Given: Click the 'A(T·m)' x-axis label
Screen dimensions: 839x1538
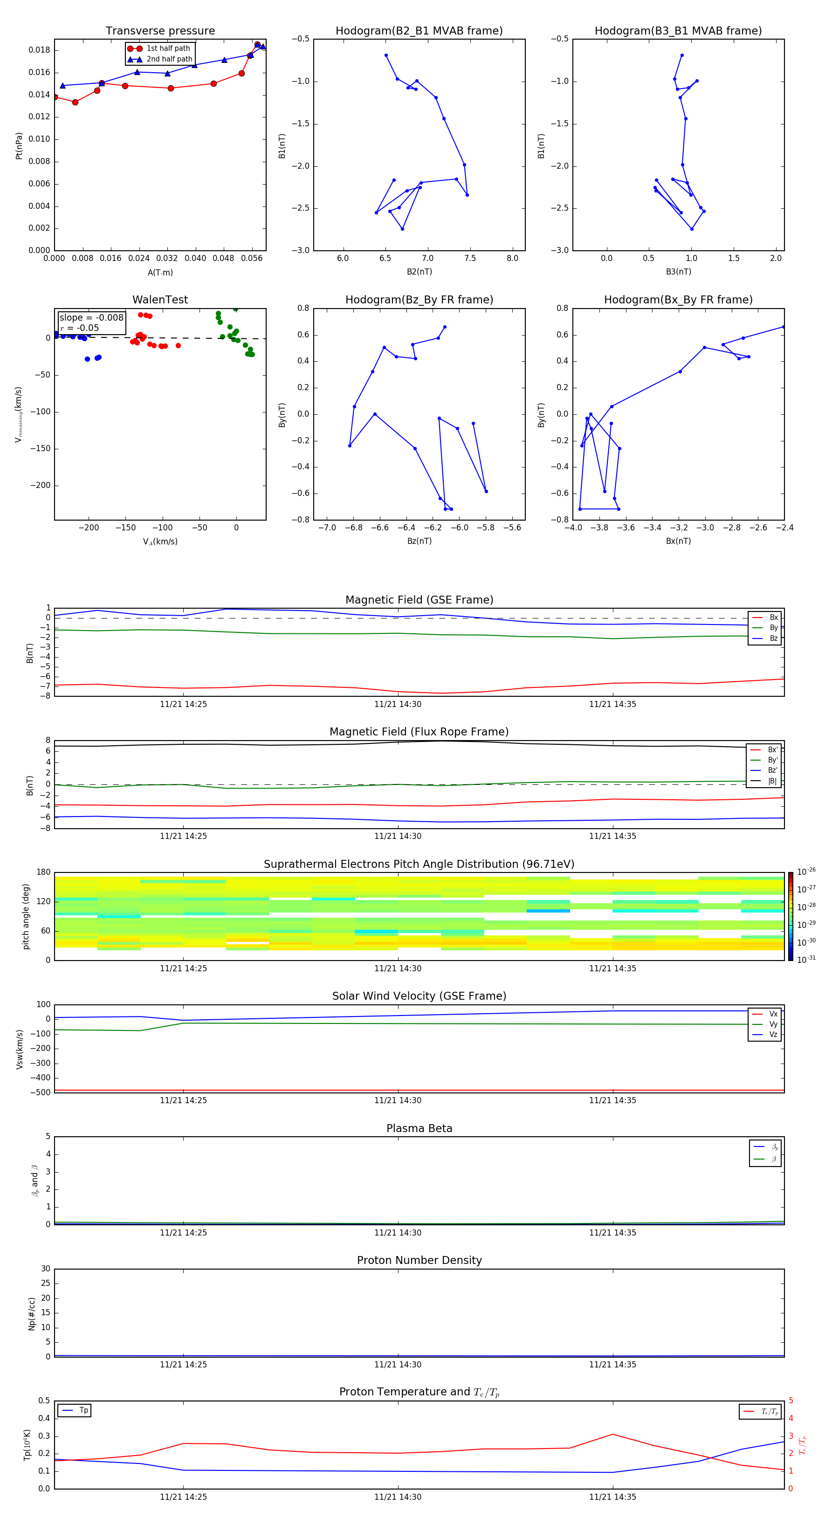Looking at the screenshot, I should tap(160, 272).
